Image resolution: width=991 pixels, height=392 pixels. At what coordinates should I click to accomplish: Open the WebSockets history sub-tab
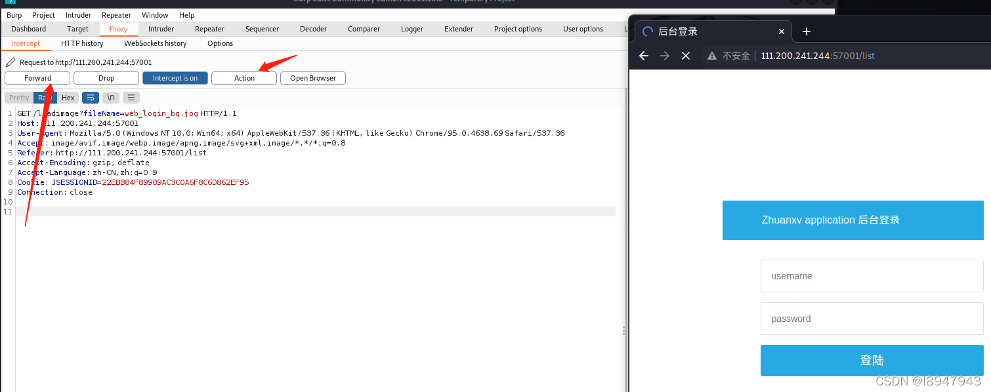(156, 43)
